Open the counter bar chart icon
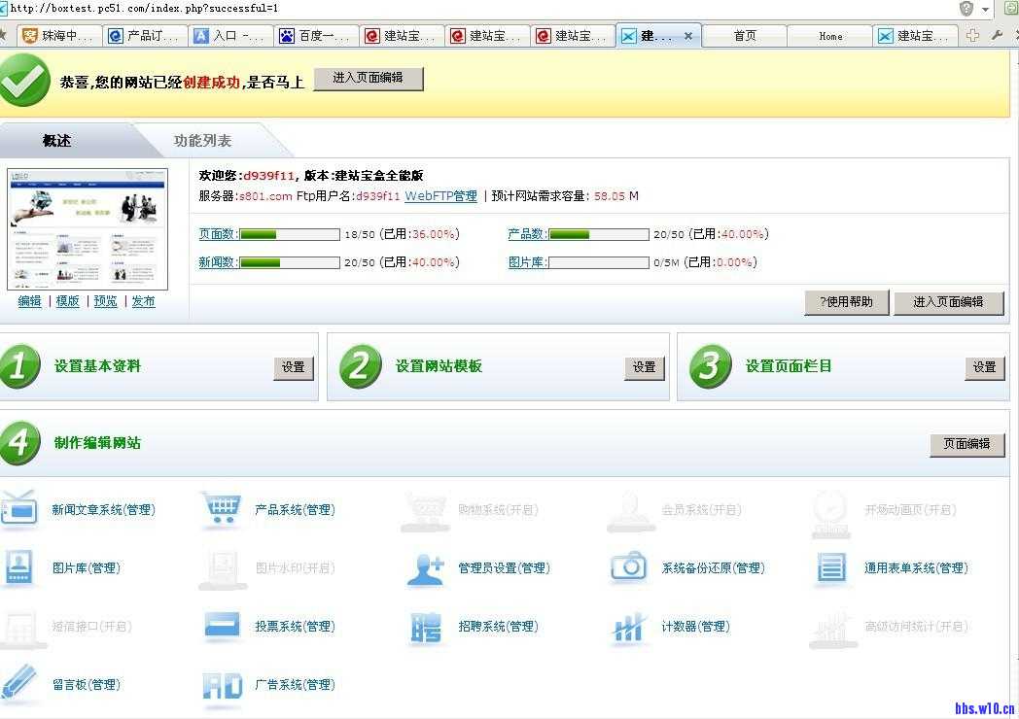1019x719 pixels. (x=628, y=628)
